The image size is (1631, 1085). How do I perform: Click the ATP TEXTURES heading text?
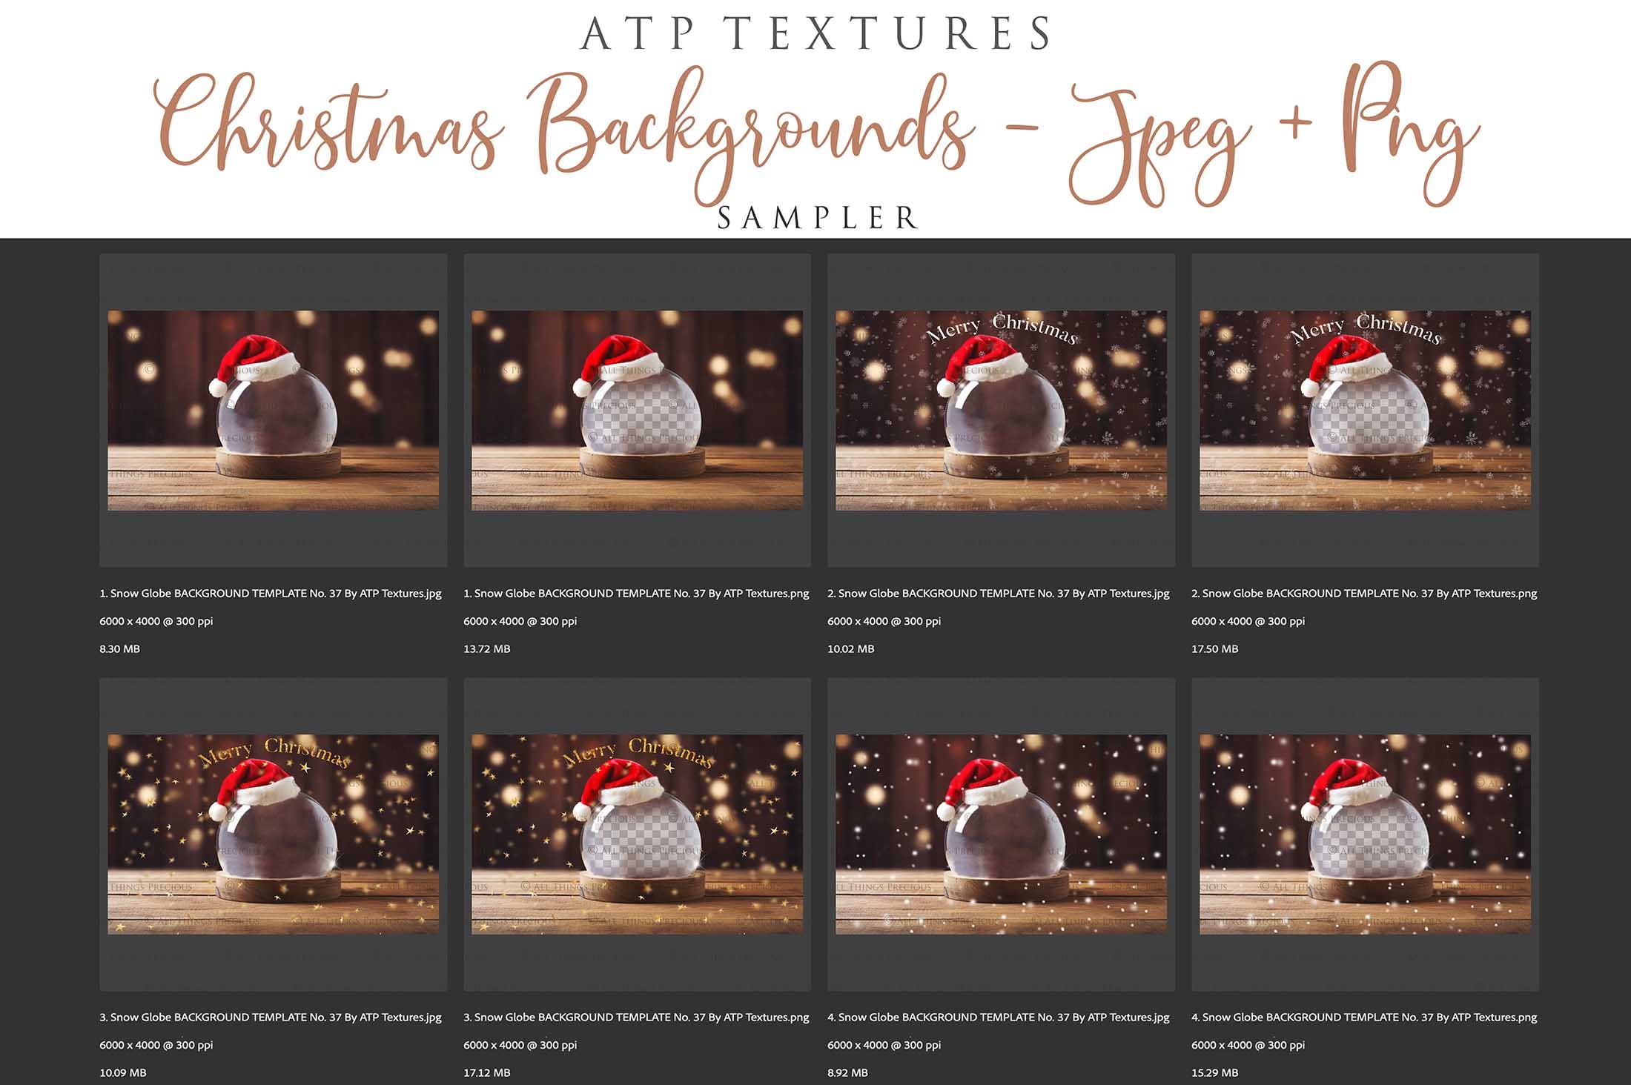(x=815, y=33)
